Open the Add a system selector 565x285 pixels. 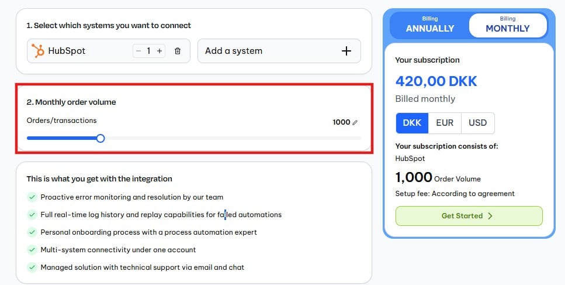click(x=279, y=51)
